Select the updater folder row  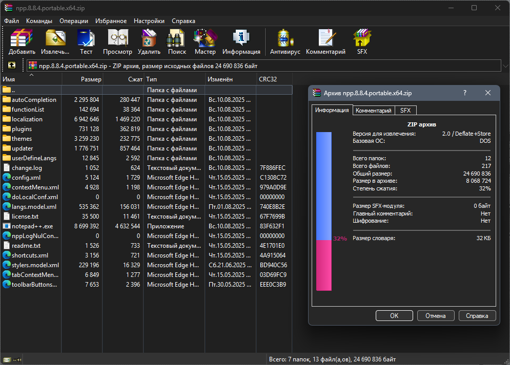(x=147, y=148)
